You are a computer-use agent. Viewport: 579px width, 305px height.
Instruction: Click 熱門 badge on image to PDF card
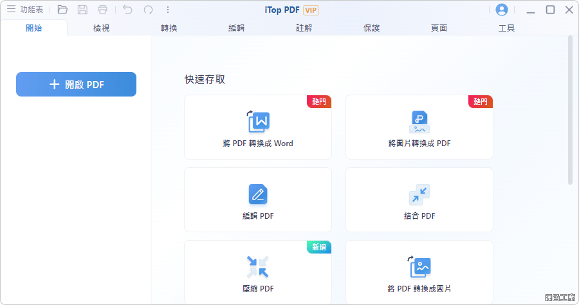click(481, 102)
